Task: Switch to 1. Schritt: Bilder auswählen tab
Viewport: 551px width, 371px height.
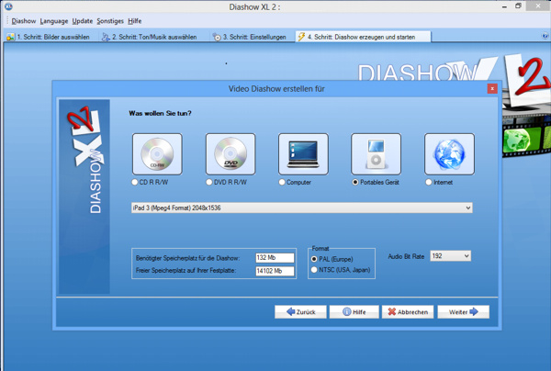Action: coord(49,37)
